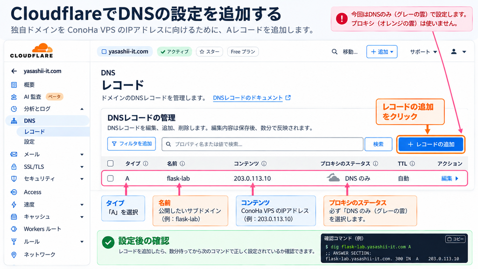Open the DNS sidebar section

pos(47,121)
